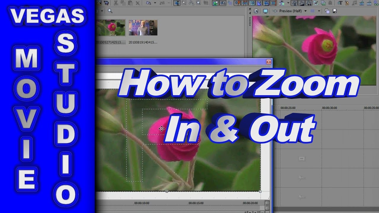Click the capture video camera icon
The image size is (379, 213).
pos(106,3)
